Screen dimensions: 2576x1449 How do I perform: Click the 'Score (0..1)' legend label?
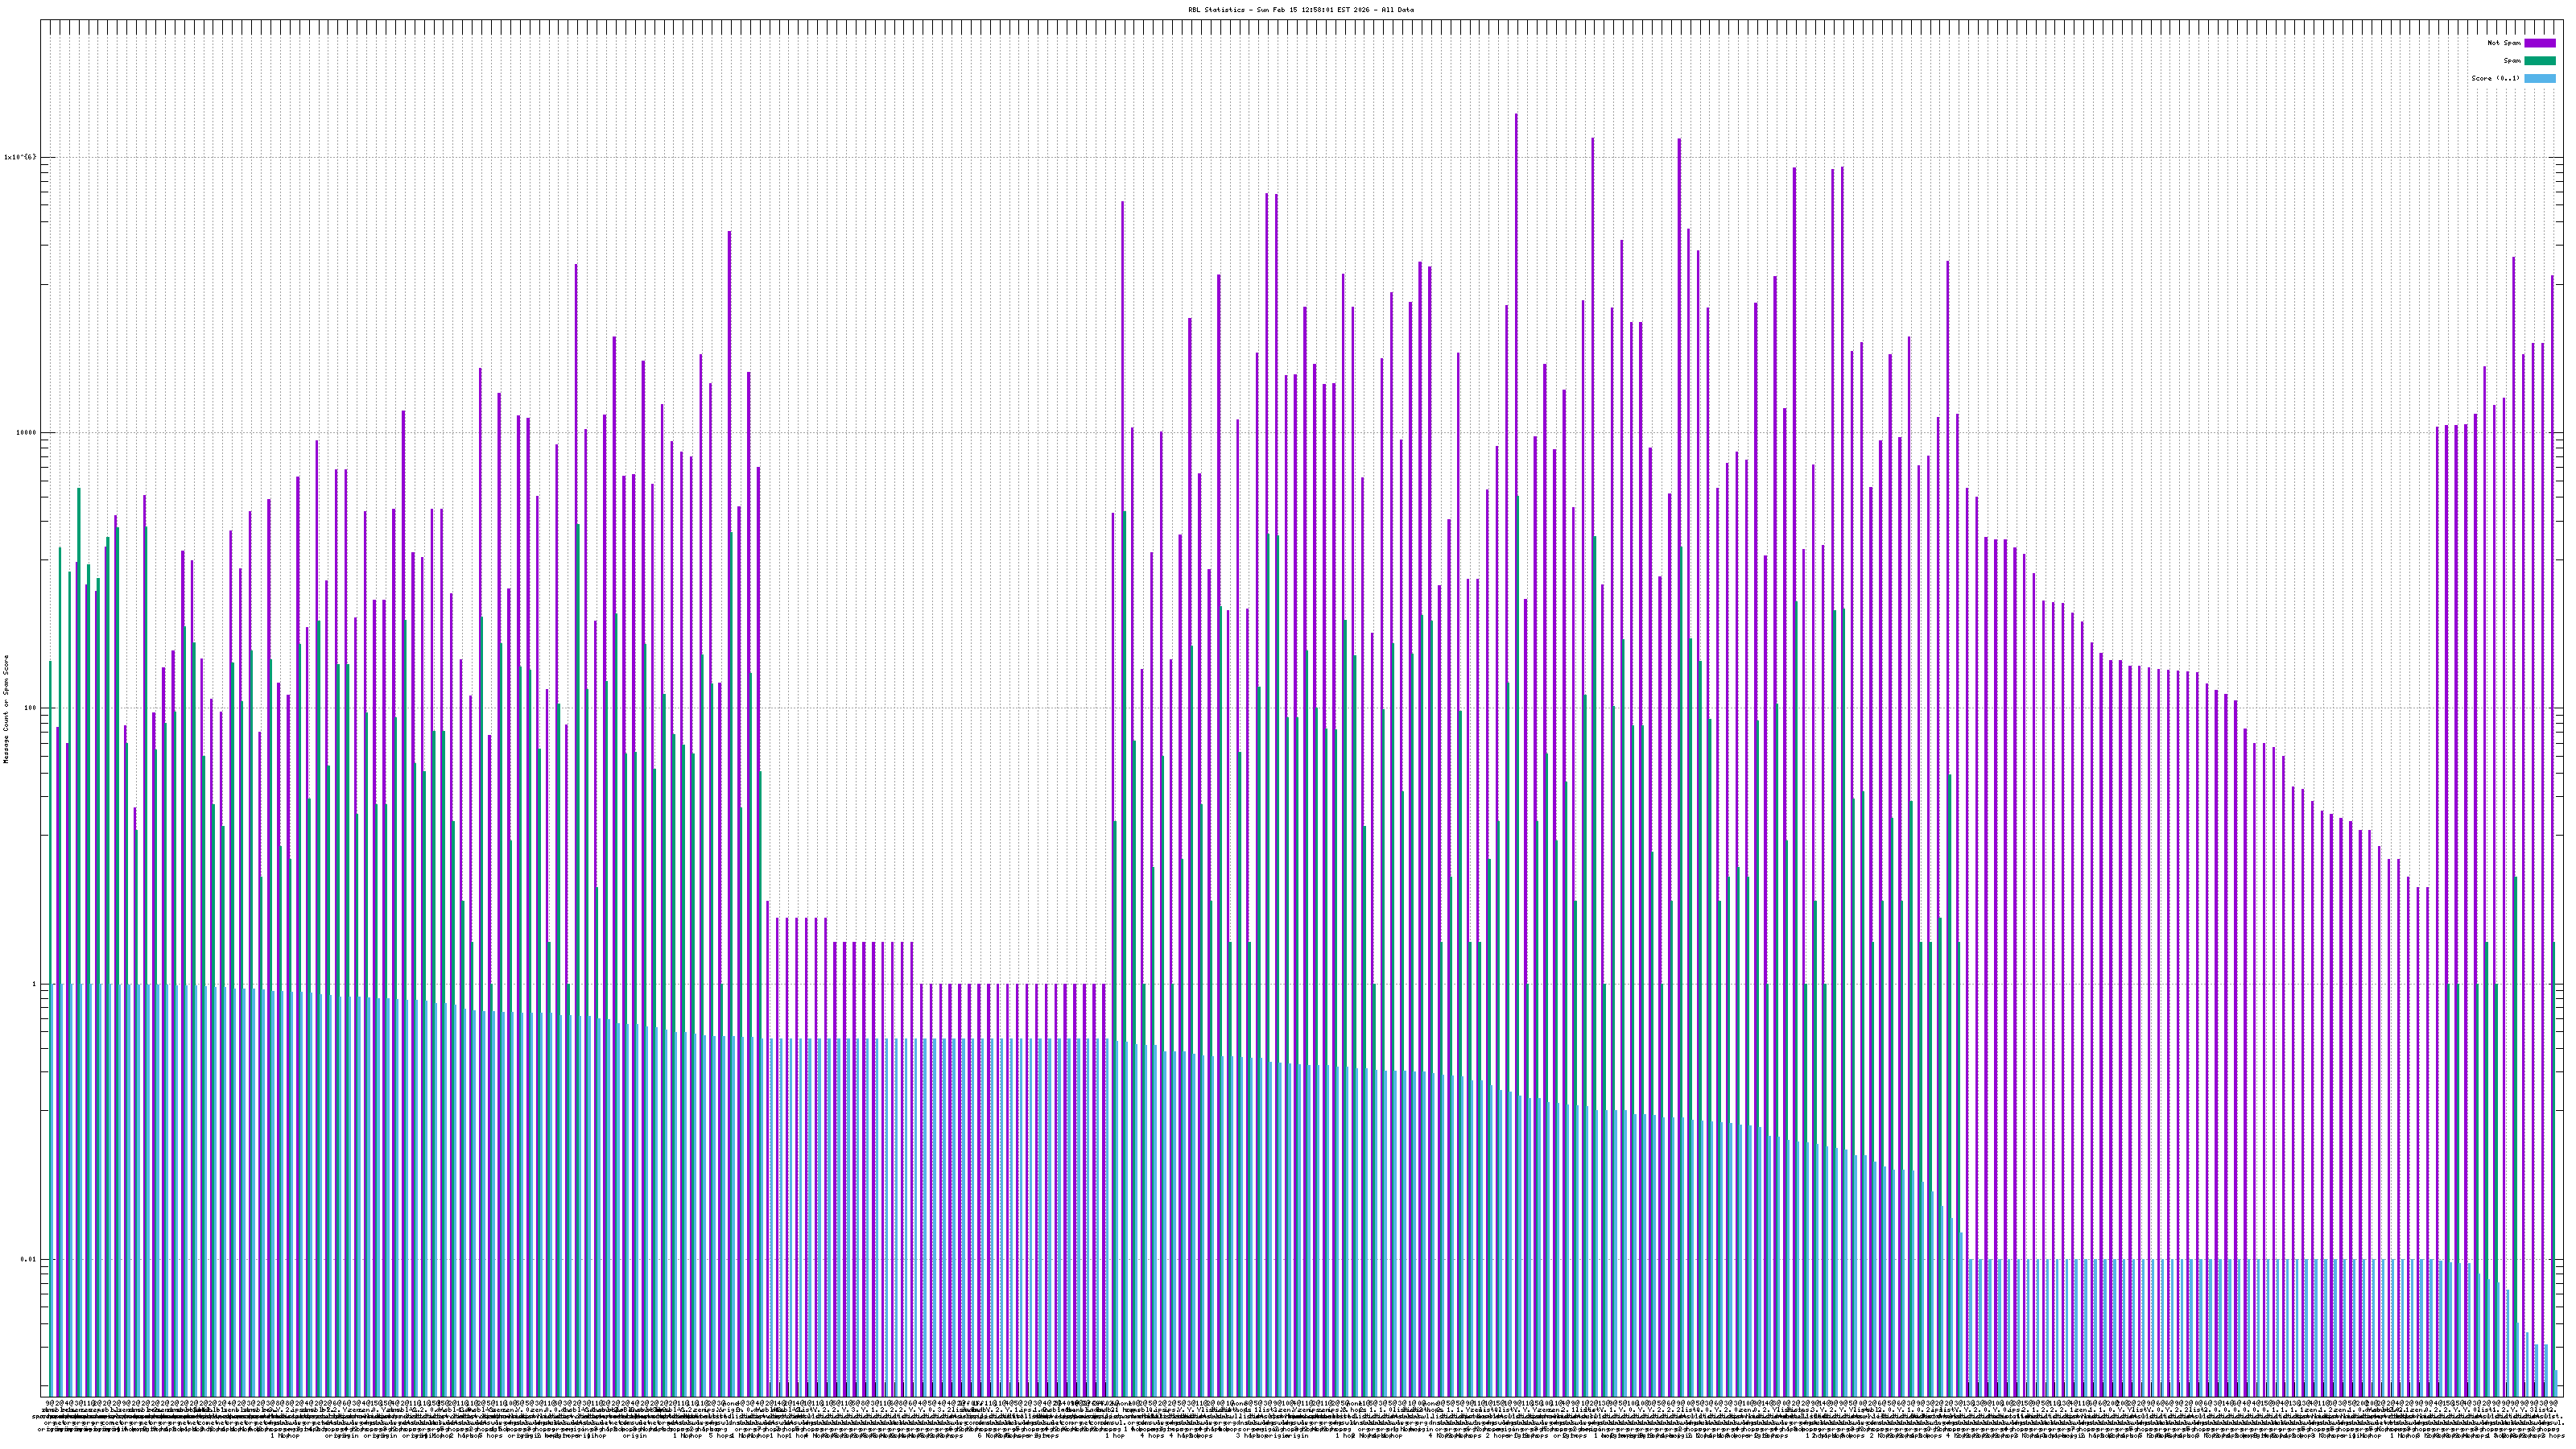pyautogui.click(x=2495, y=78)
